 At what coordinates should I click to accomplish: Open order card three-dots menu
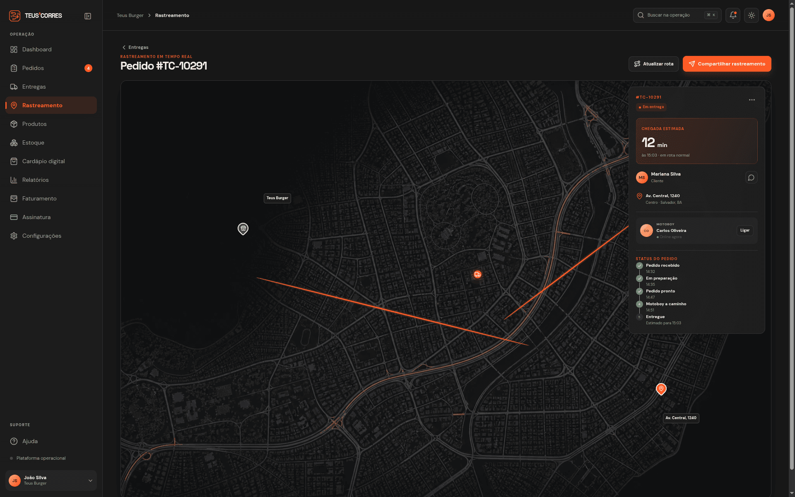pos(752,100)
